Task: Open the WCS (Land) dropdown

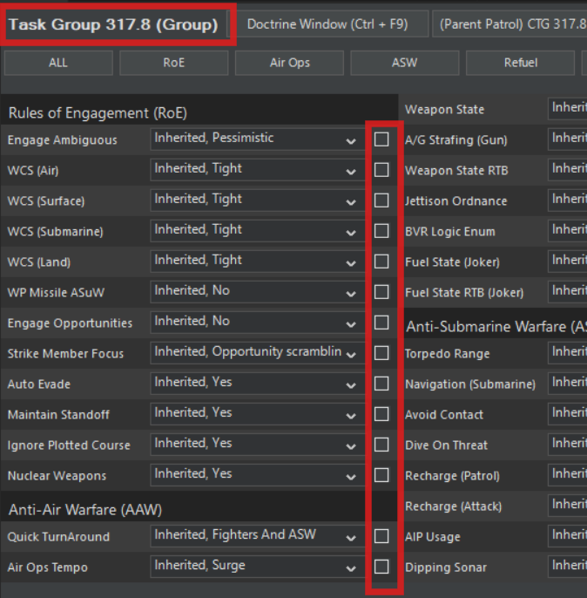Action: pos(257,262)
